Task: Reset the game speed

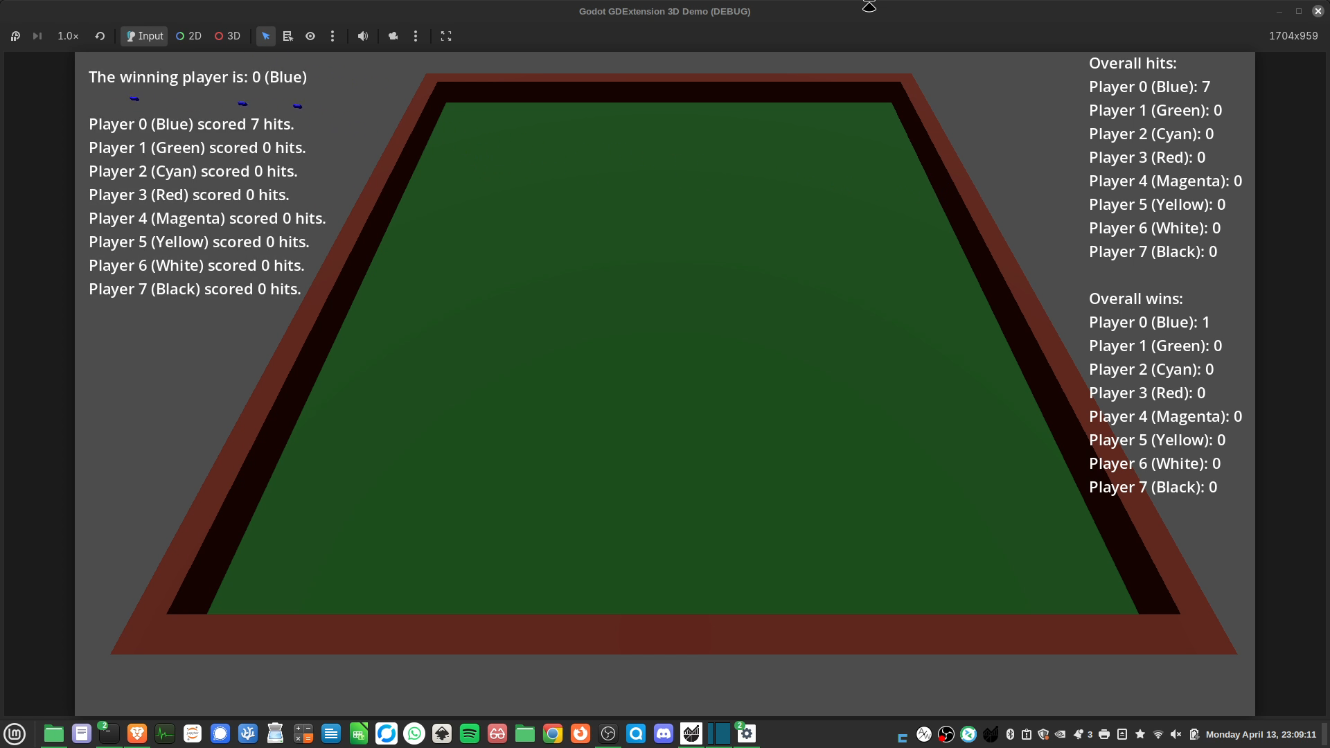Action: [x=100, y=36]
